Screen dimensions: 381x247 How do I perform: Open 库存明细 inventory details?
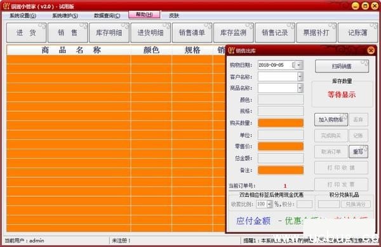[109, 32]
